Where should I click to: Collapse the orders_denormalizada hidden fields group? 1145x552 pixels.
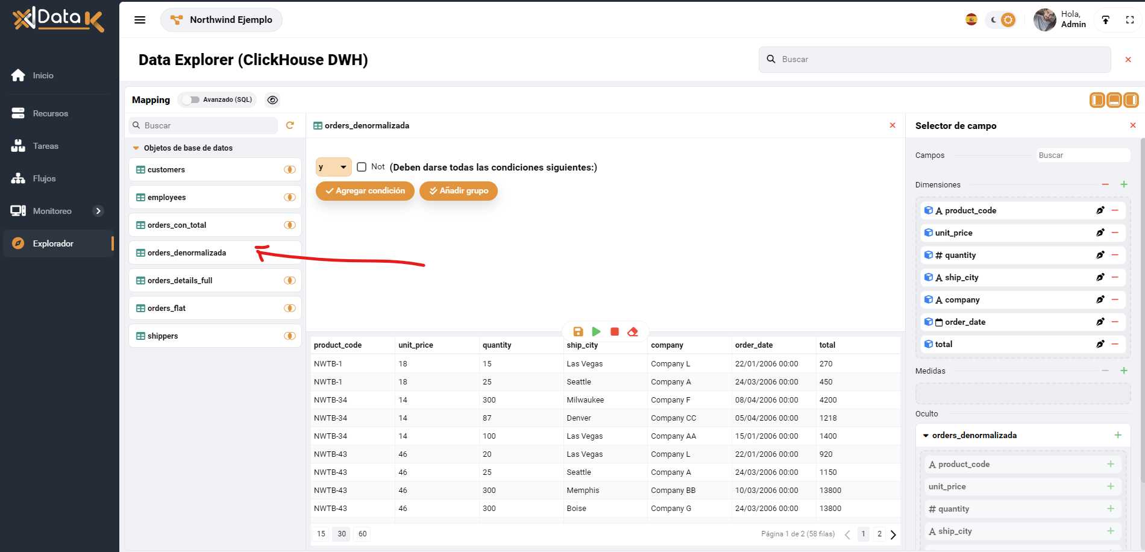pyautogui.click(x=926, y=435)
